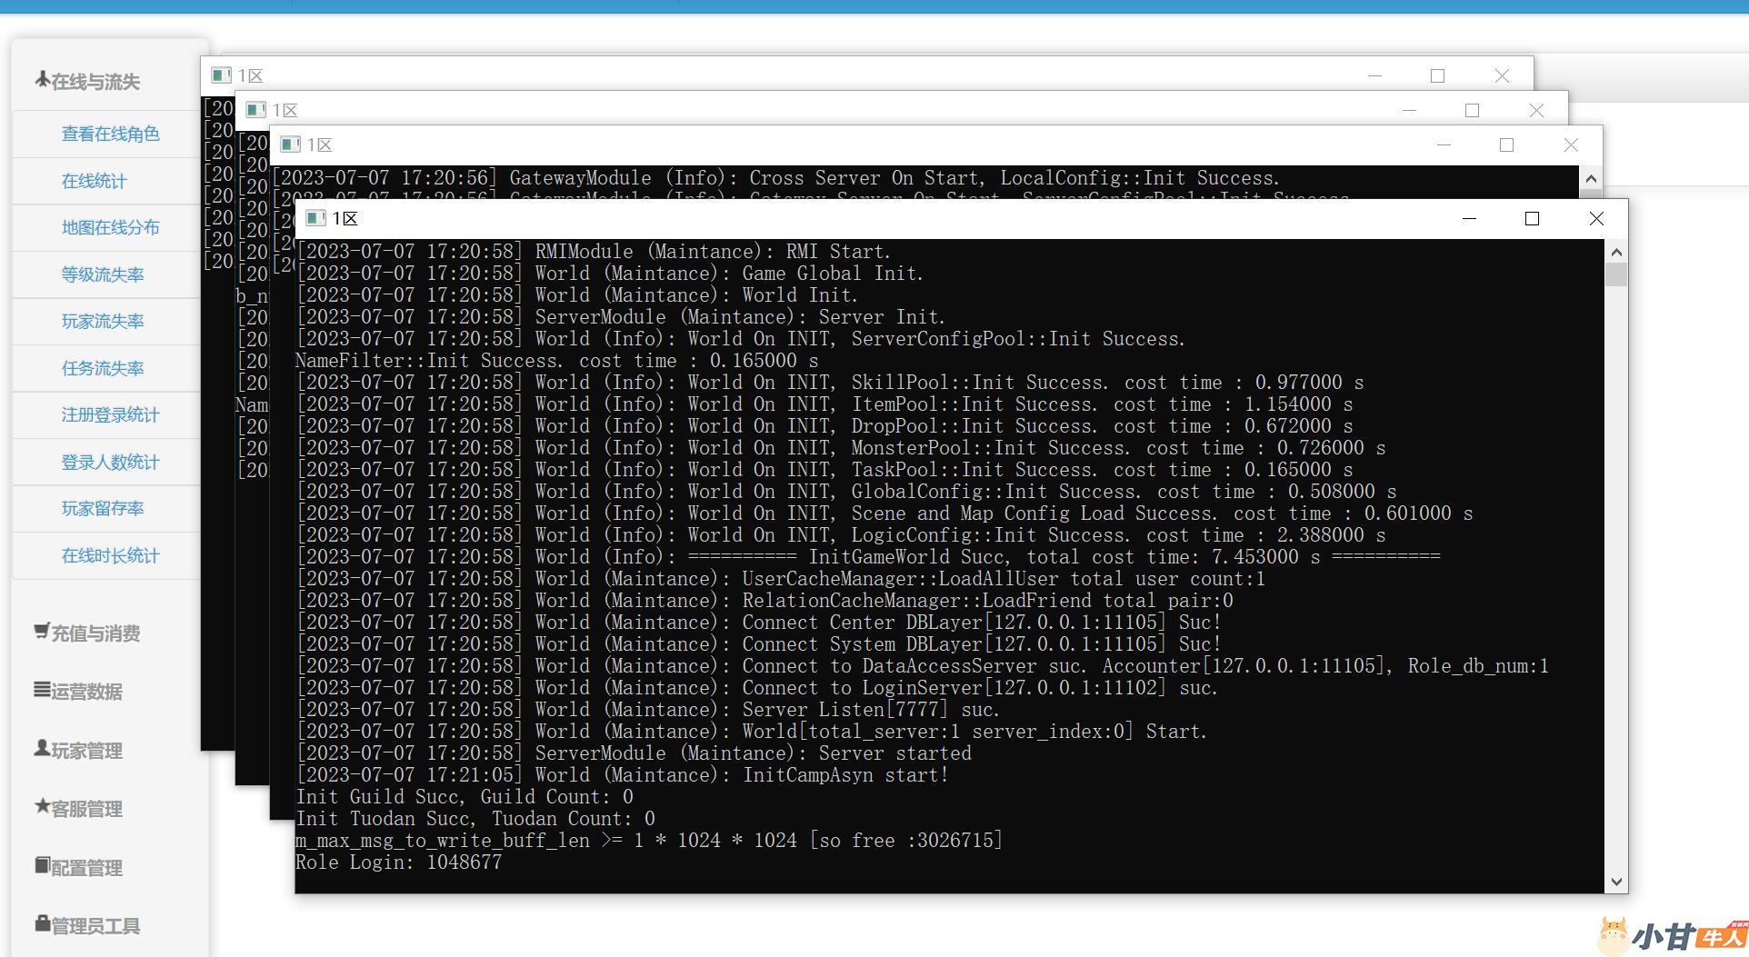Image resolution: width=1749 pixels, height=957 pixels.
Task: Expand the 充值与消费 menu section
Action: click(x=87, y=633)
